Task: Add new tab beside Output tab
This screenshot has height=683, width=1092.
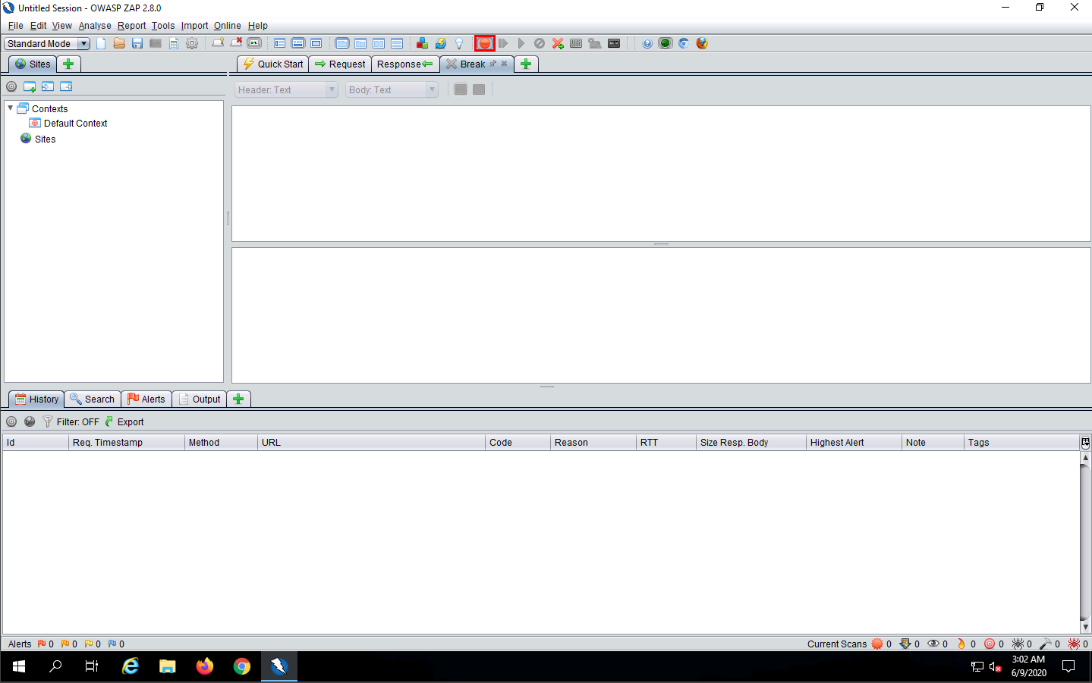Action: [x=238, y=399]
